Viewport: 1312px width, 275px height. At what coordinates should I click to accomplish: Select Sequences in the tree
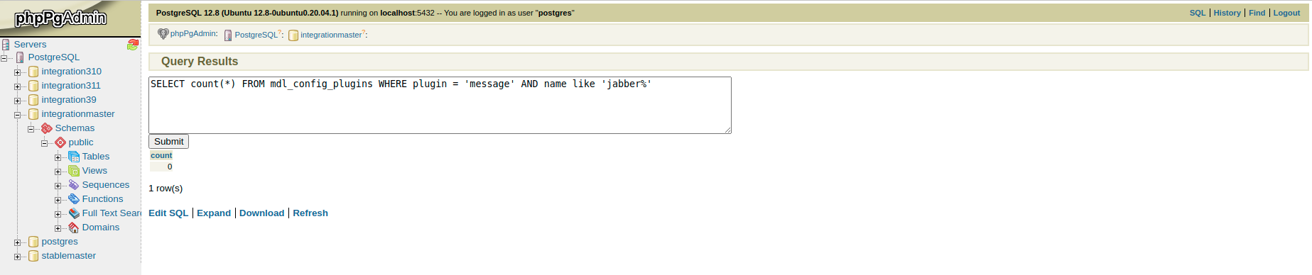[x=106, y=185]
